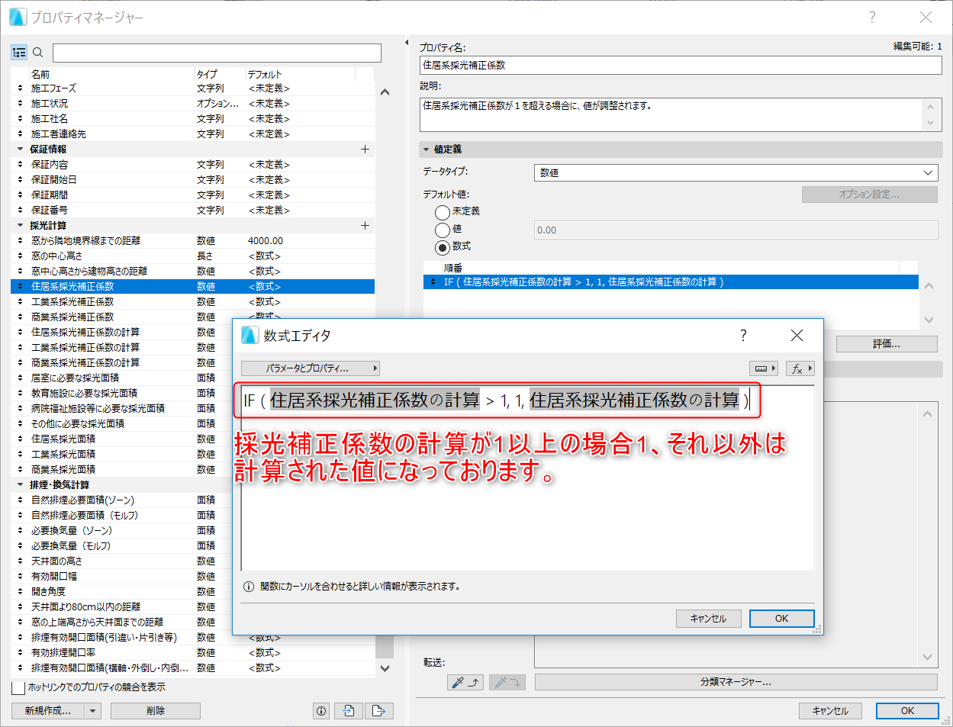953x727 pixels.
Task: Open the パラメータとプロパティ dropdown button
Action: tap(311, 368)
